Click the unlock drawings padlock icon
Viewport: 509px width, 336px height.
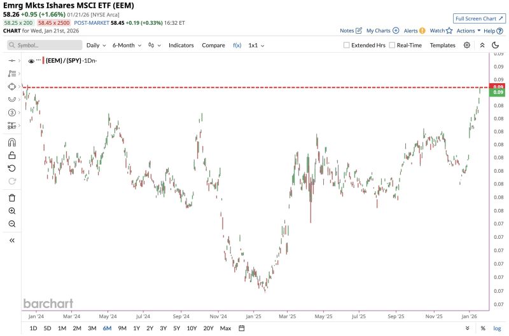coord(11,155)
